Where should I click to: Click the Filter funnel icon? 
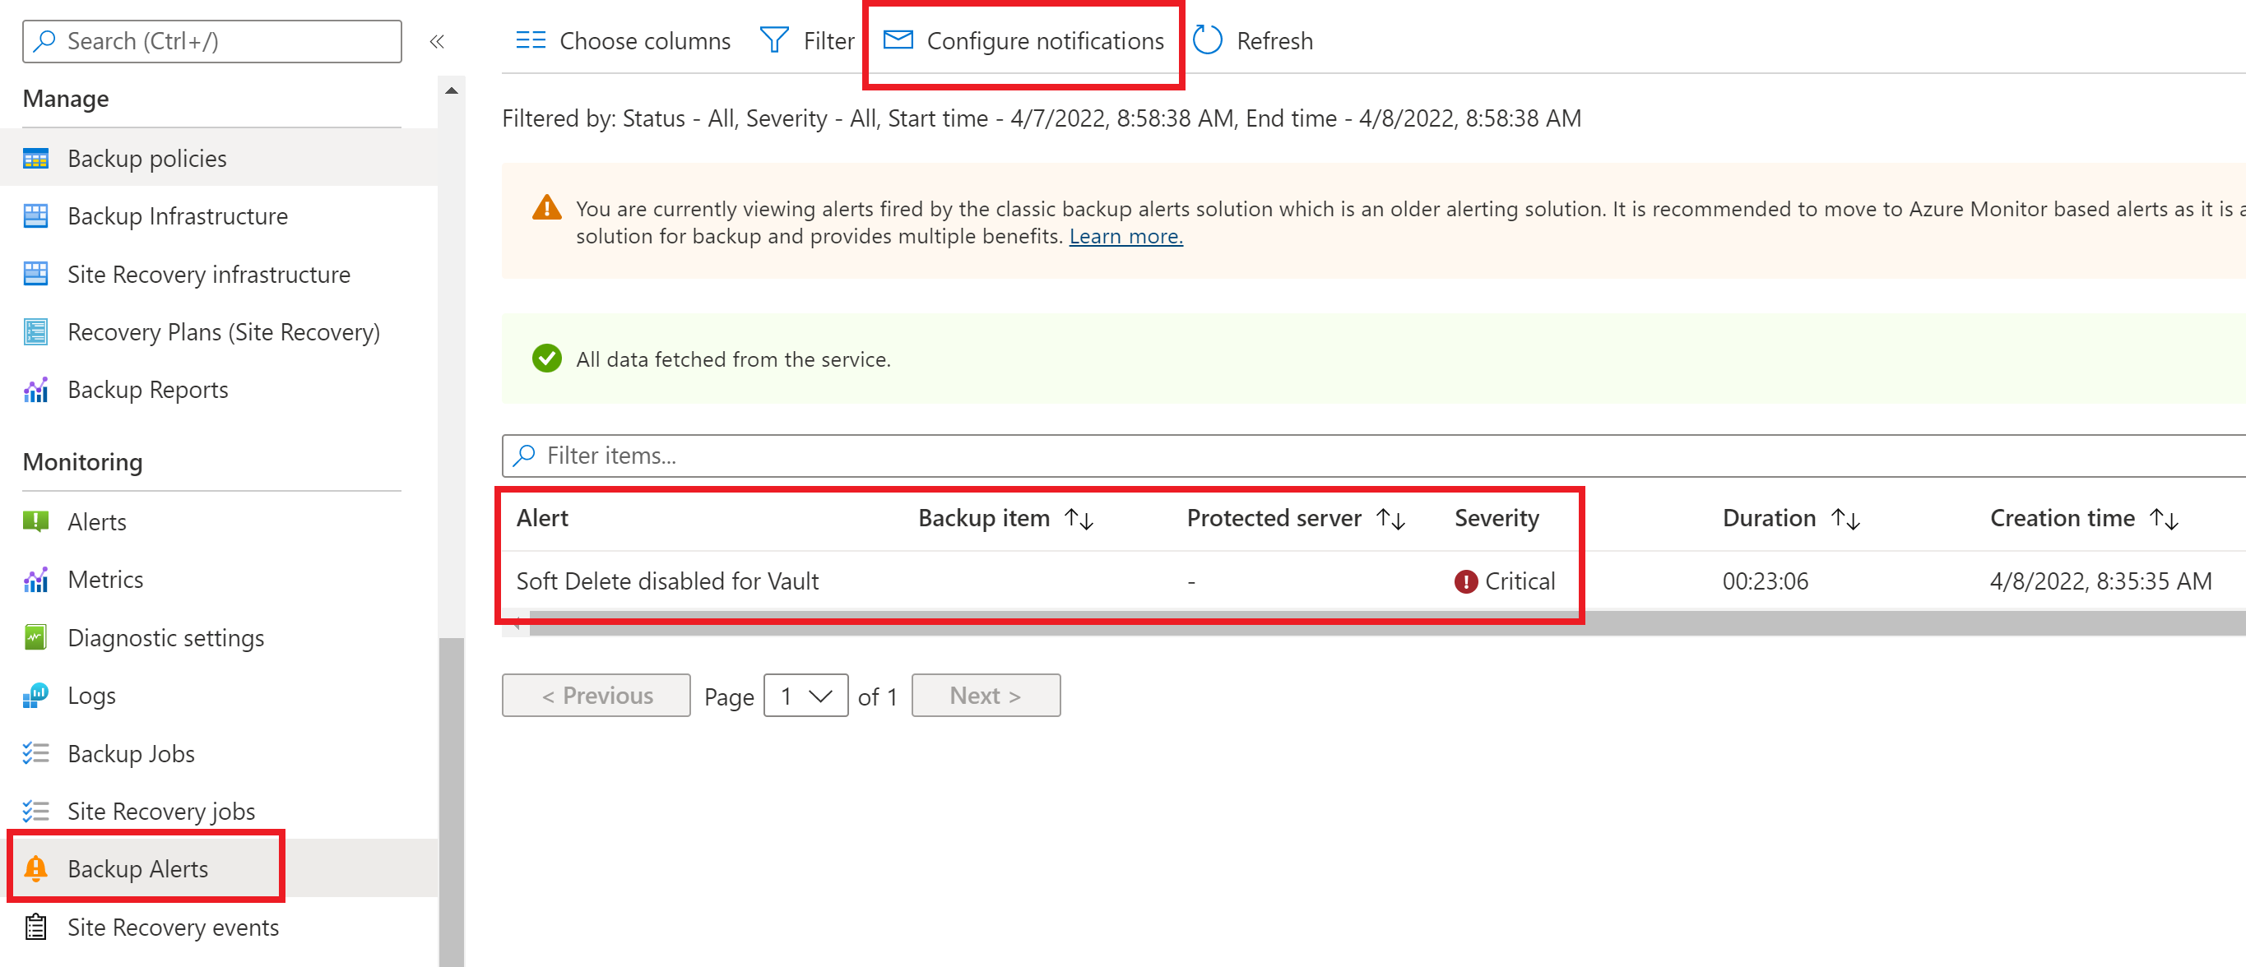[x=773, y=41]
